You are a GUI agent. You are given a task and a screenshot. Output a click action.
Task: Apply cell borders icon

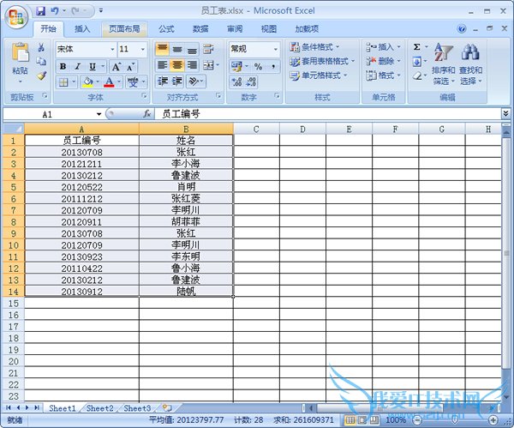tap(63, 82)
